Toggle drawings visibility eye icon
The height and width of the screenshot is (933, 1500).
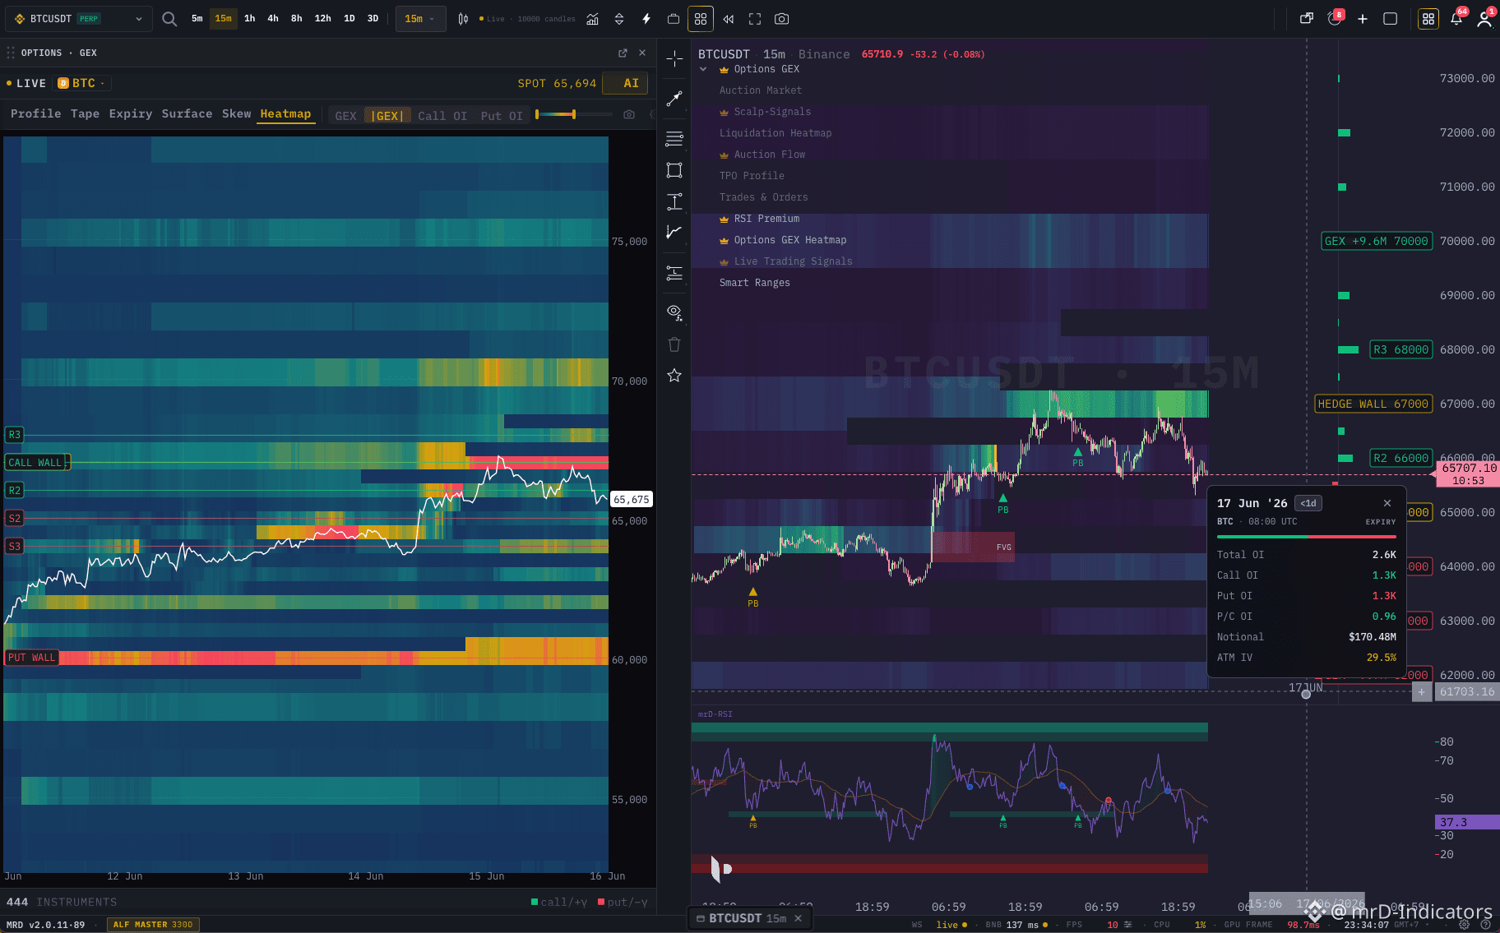point(674,312)
